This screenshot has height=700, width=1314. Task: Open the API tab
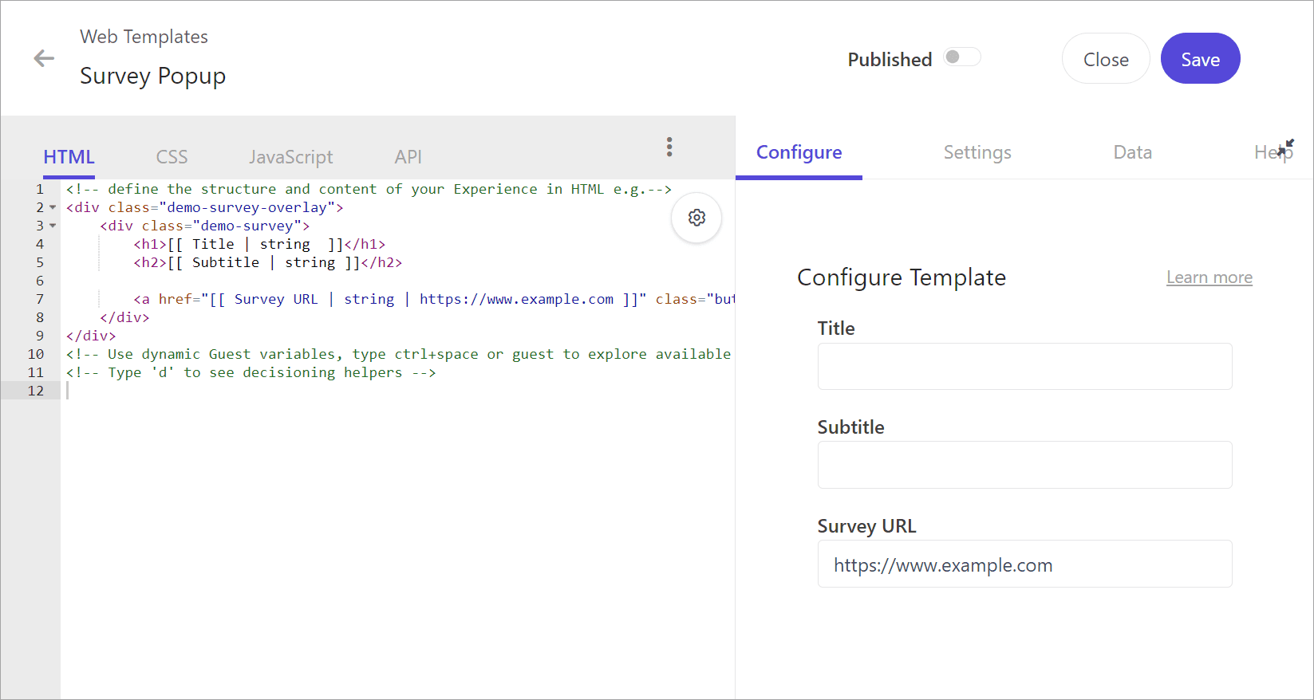pyautogui.click(x=408, y=157)
